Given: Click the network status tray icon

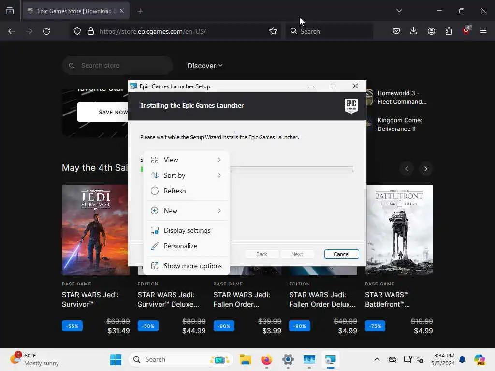Looking at the screenshot, I should 408,359.
